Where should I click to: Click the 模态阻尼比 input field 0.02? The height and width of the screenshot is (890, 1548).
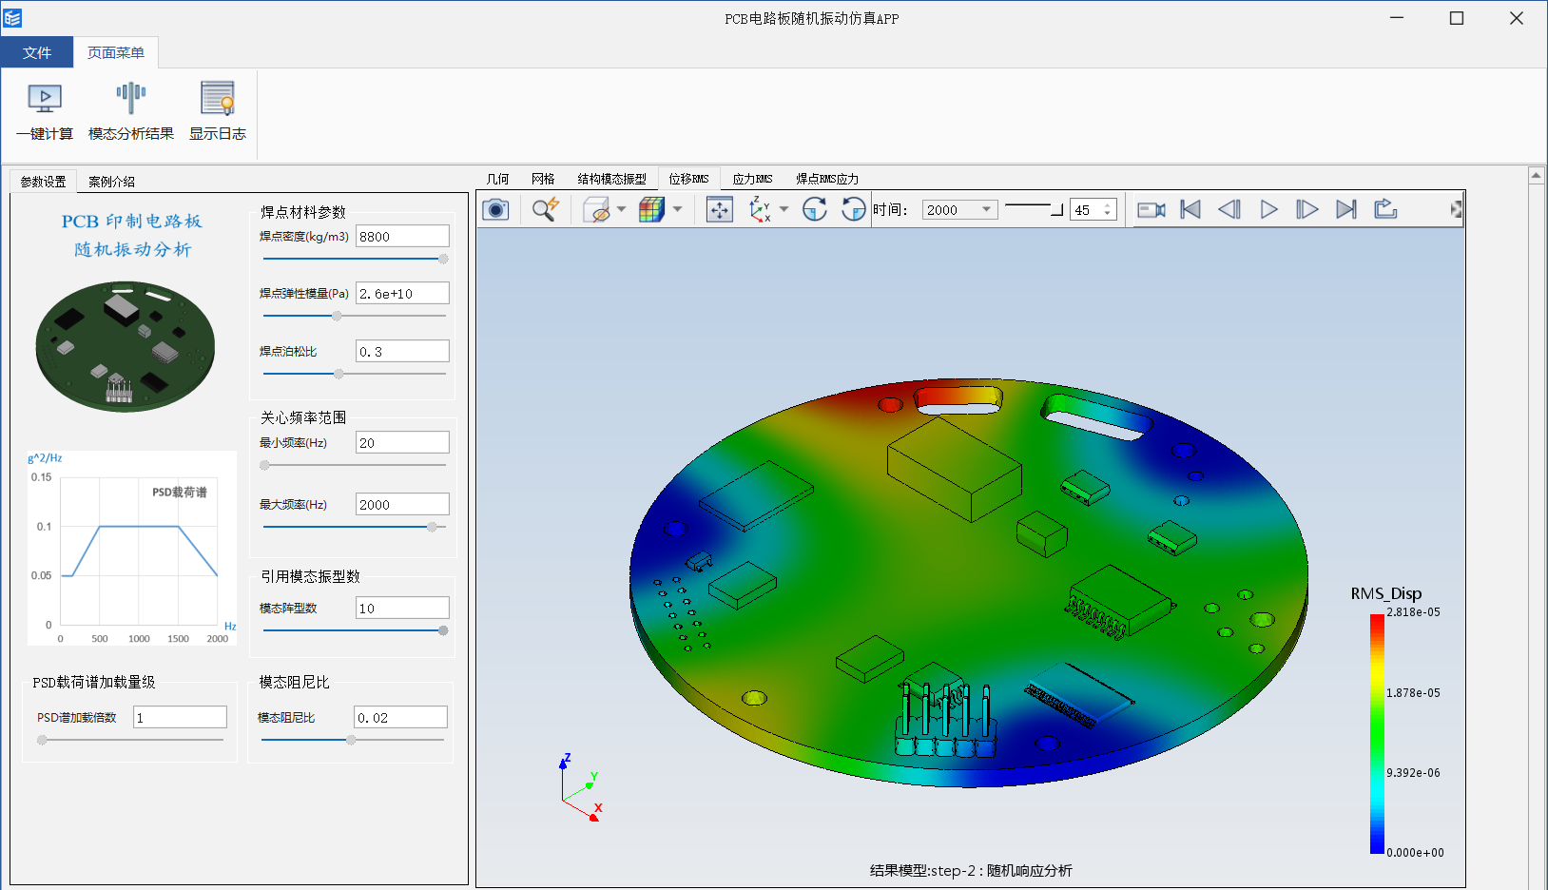pyautogui.click(x=400, y=717)
